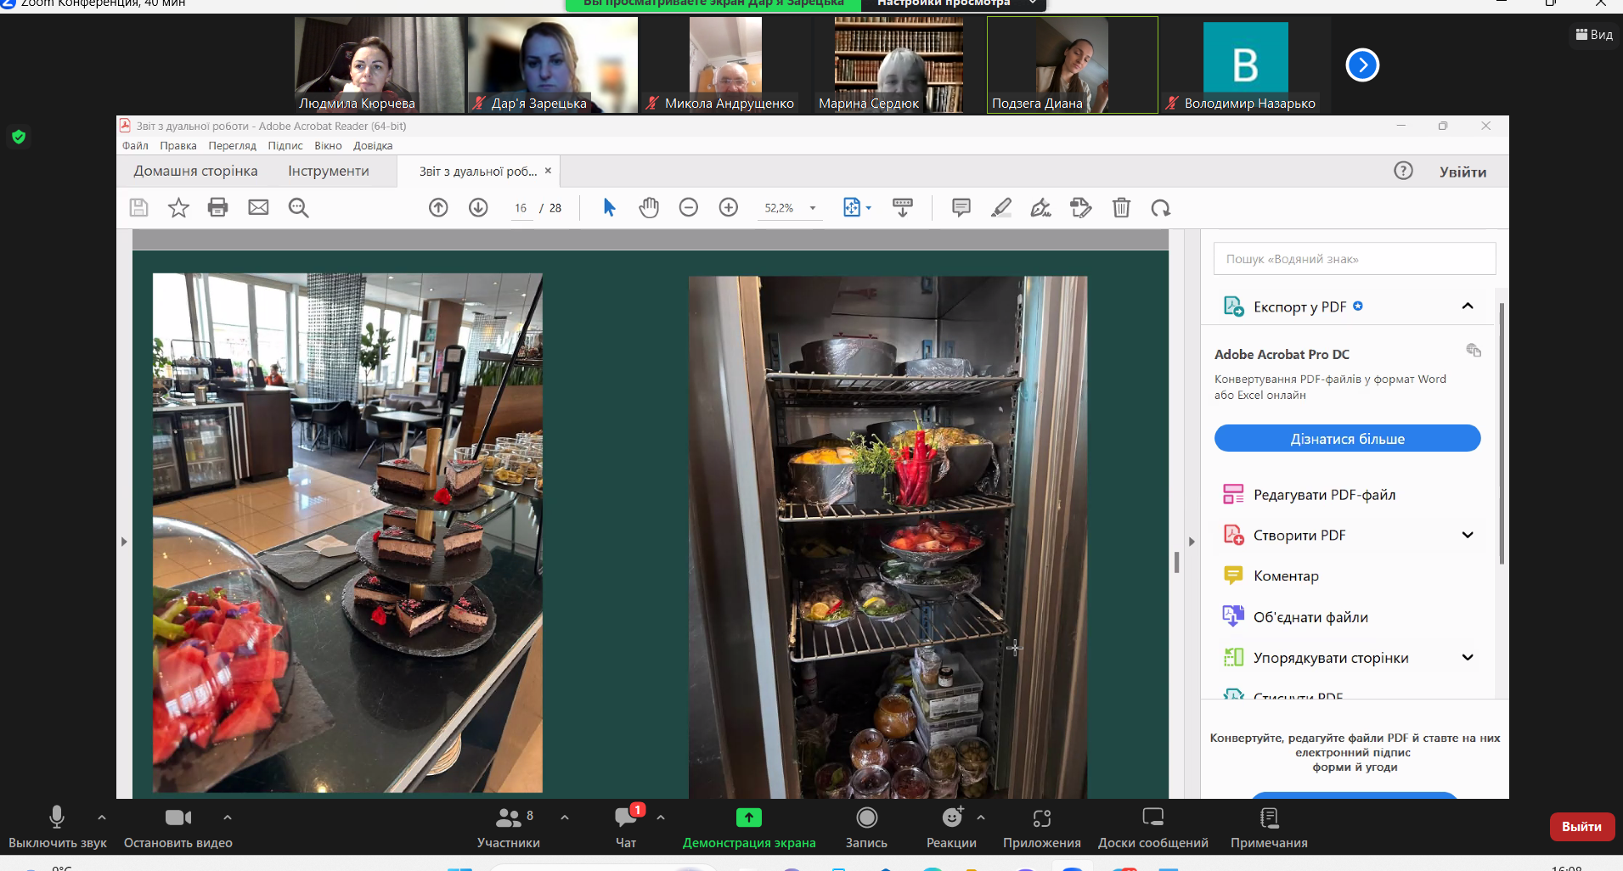Stop video with Остановить видео
This screenshot has height=871, width=1623.
[178, 826]
